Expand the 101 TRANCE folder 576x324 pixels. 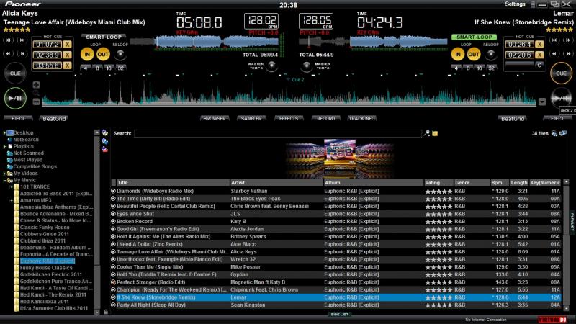tap(12, 187)
